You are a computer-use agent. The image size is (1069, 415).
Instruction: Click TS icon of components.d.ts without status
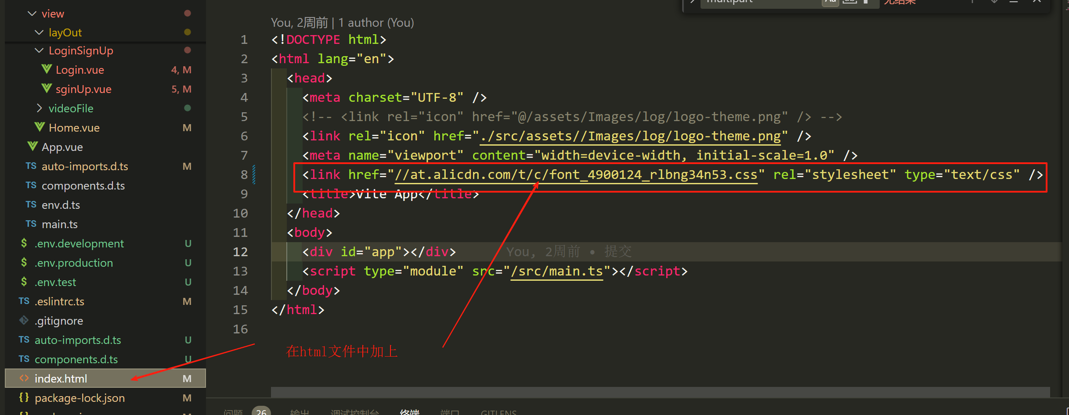tap(31, 185)
